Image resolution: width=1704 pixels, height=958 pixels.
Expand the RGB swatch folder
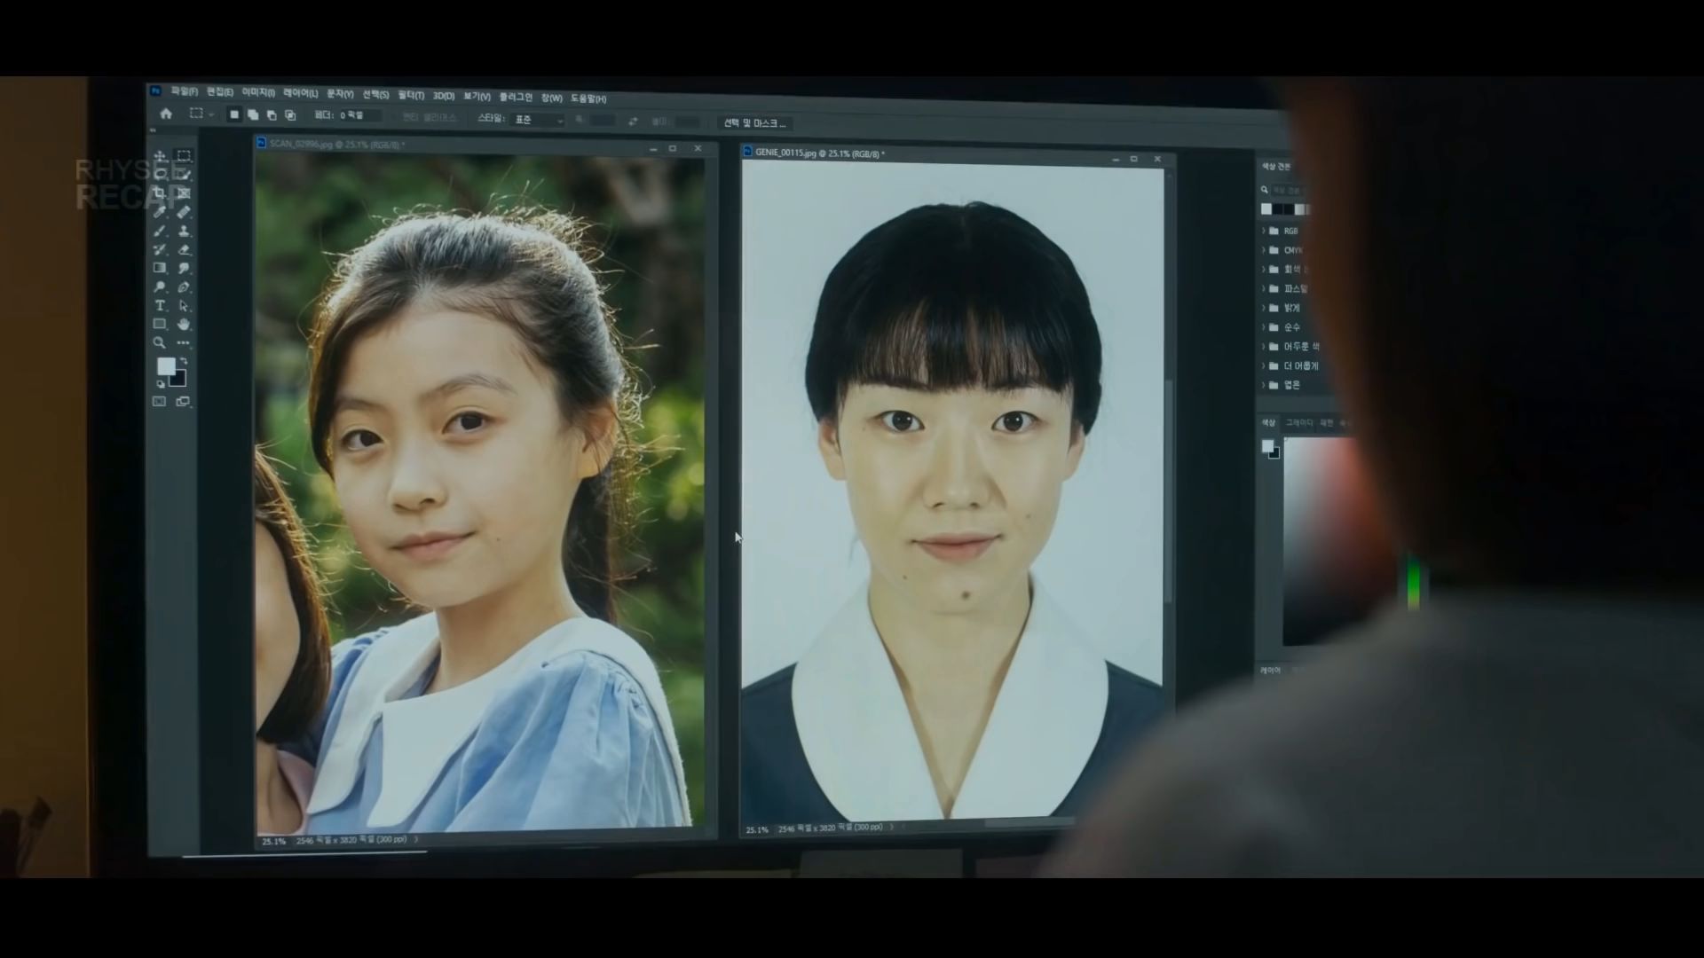point(1264,231)
